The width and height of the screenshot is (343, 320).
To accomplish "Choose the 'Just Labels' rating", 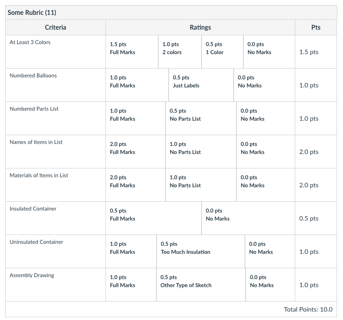I will pyautogui.click(x=201, y=85).
